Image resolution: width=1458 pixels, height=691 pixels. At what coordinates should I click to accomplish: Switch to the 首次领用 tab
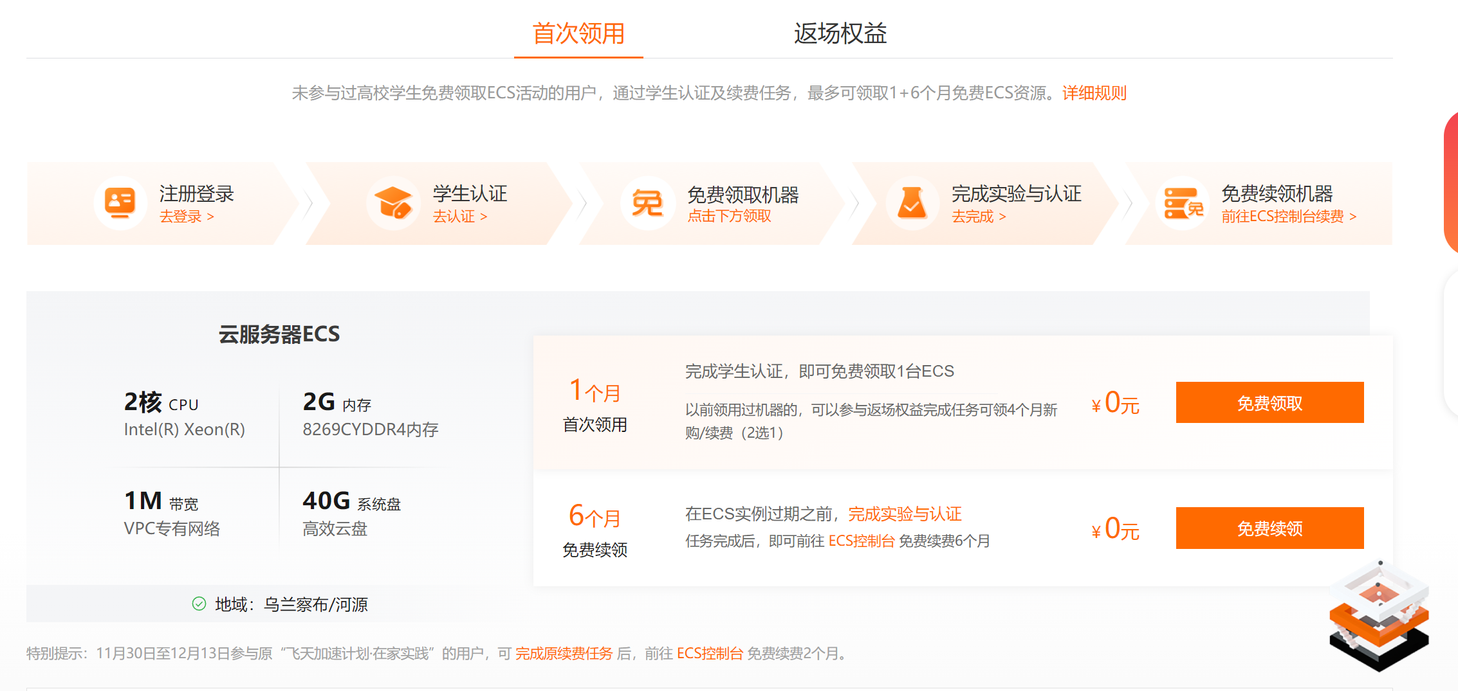point(578,33)
